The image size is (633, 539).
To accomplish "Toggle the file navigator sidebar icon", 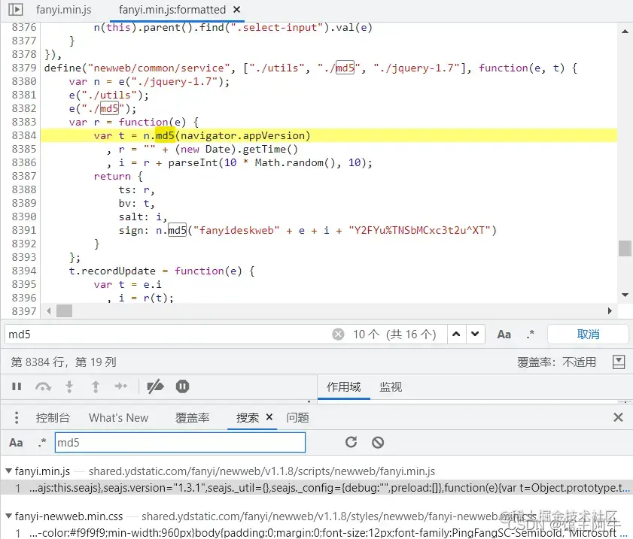I will [x=15, y=9].
